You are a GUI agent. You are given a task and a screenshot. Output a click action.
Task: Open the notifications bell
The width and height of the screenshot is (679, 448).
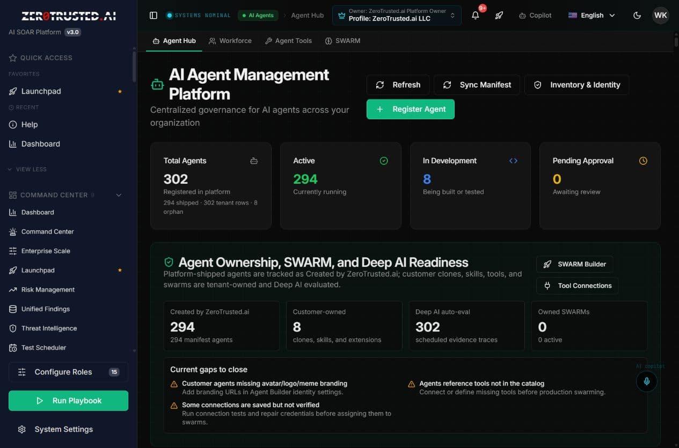(x=476, y=15)
